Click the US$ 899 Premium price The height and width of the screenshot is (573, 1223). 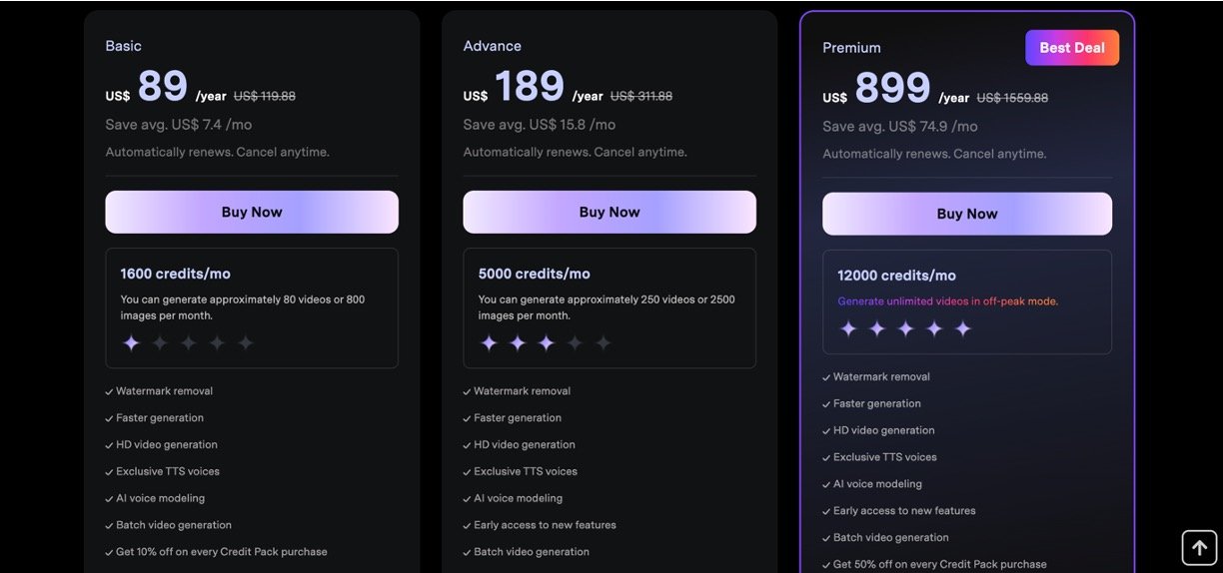click(x=891, y=89)
